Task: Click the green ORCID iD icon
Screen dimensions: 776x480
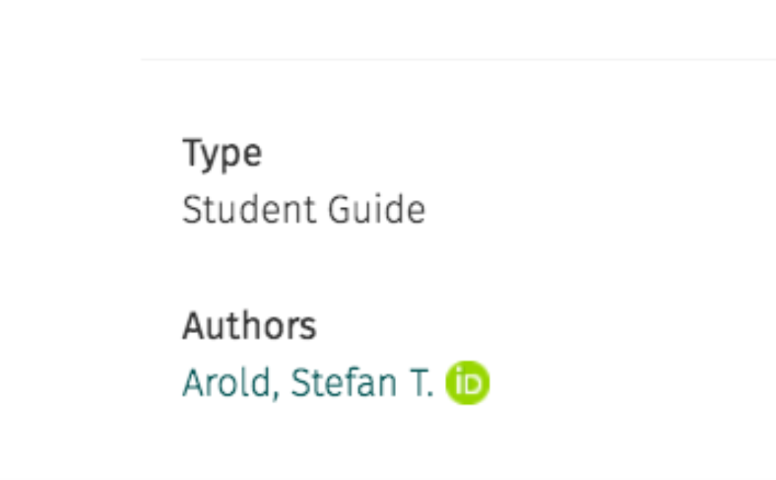Action: click(x=467, y=383)
